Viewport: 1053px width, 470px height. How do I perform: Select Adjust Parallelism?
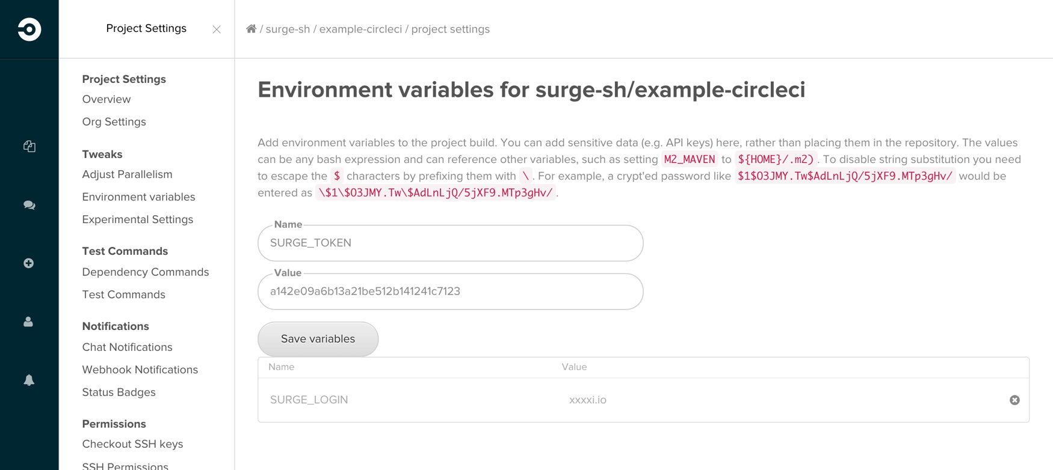128,174
